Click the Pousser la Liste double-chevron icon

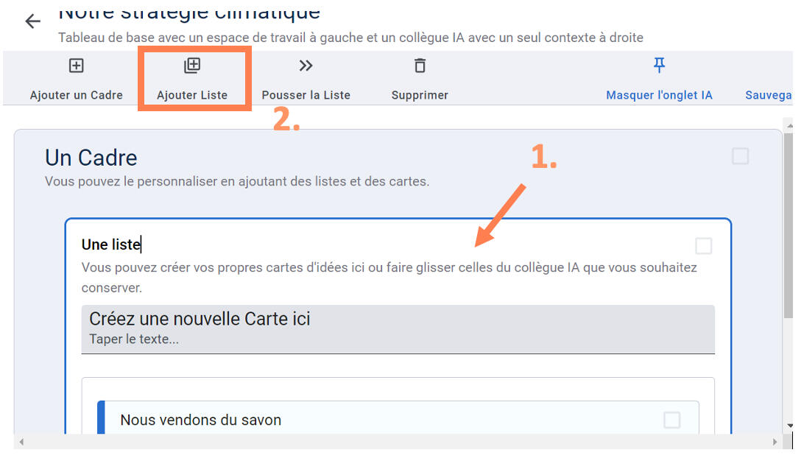306,66
